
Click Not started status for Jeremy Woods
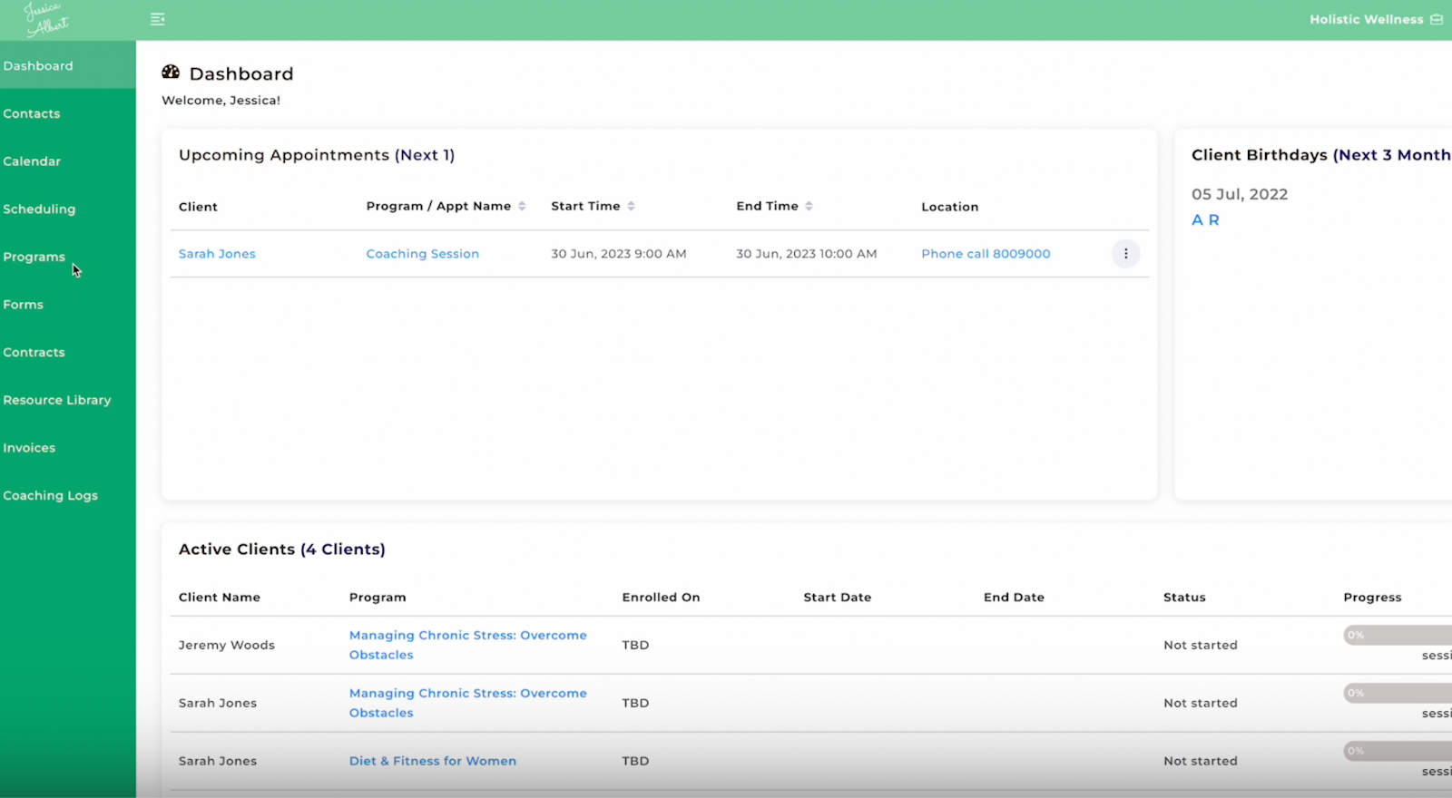tap(1201, 646)
